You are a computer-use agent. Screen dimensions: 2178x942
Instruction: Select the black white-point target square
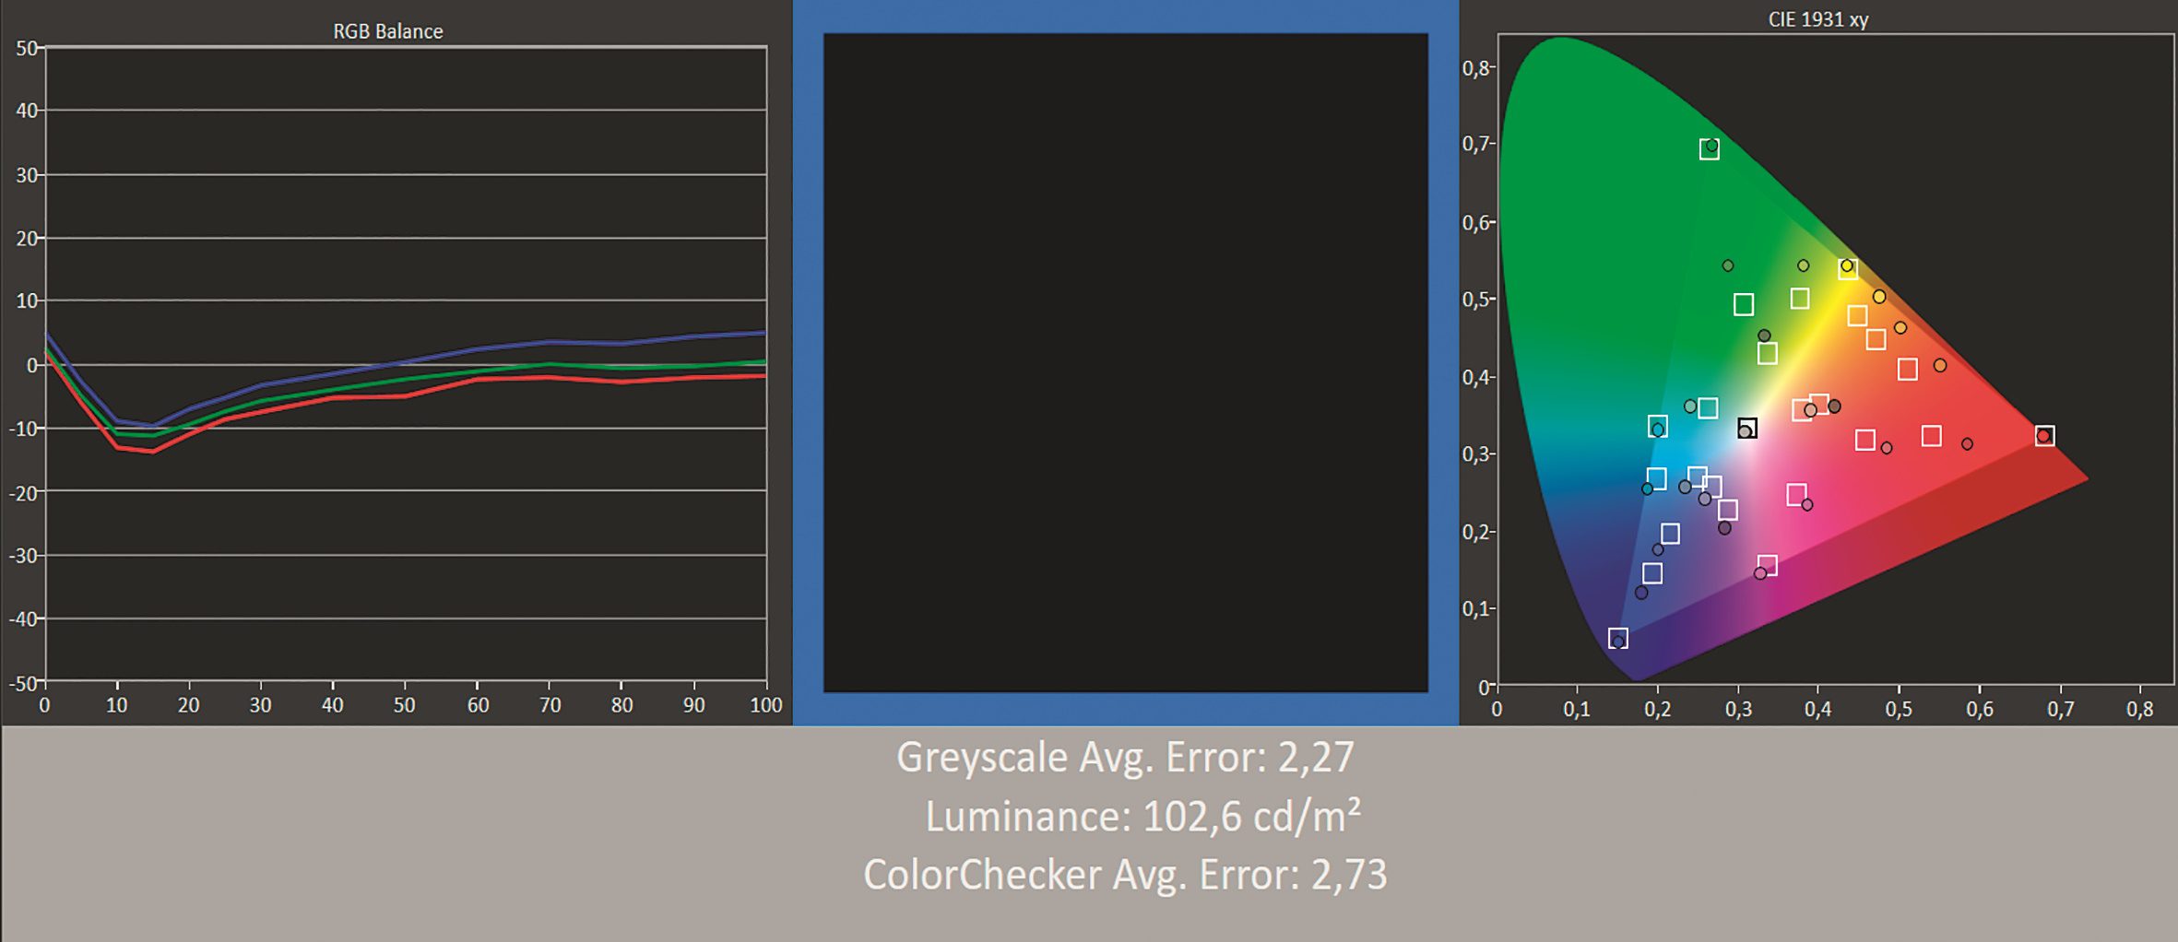tap(1746, 429)
